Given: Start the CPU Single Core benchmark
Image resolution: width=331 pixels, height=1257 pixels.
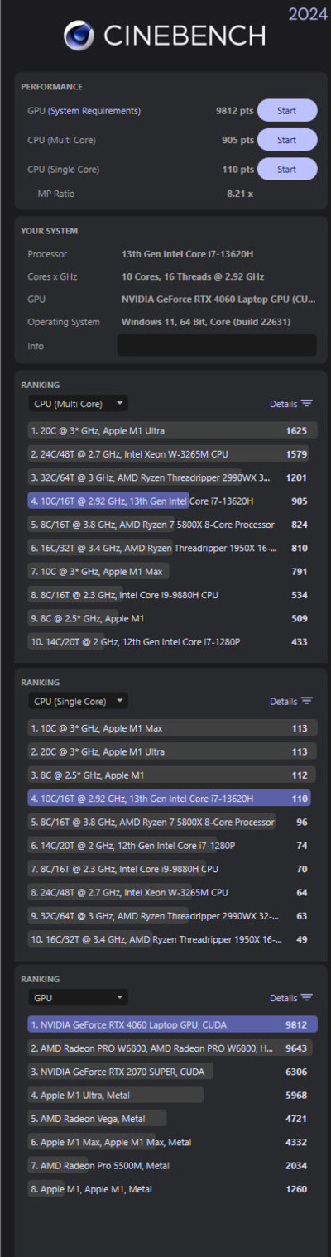Looking at the screenshot, I should pos(287,170).
